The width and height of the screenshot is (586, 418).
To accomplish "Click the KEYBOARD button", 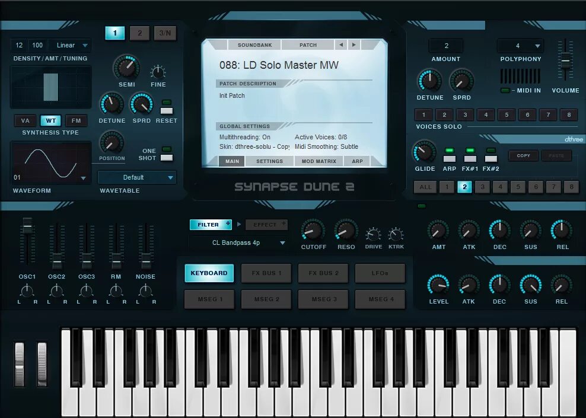I will tap(209, 273).
